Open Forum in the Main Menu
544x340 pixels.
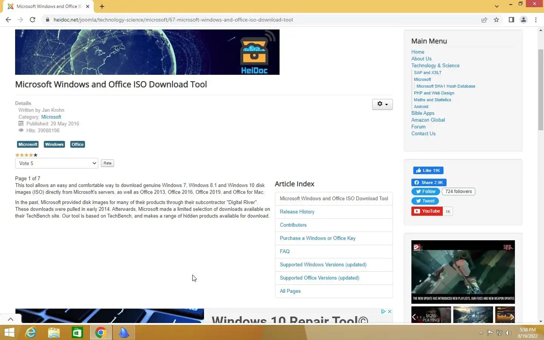[418, 127]
